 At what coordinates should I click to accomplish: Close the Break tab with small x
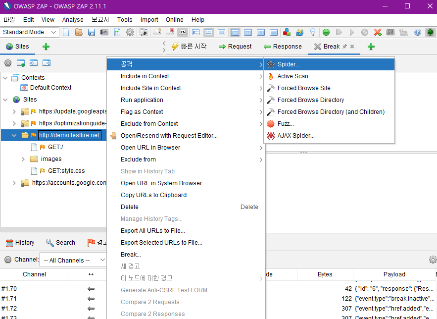pyautogui.click(x=352, y=46)
